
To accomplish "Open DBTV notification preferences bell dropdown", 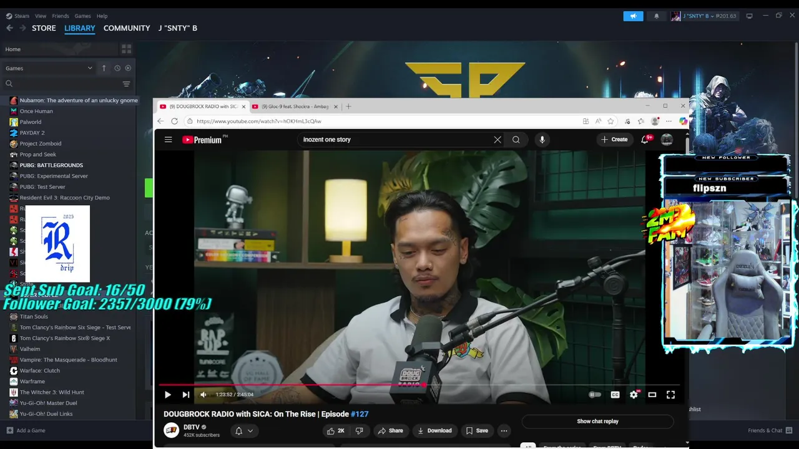I will [x=244, y=431].
